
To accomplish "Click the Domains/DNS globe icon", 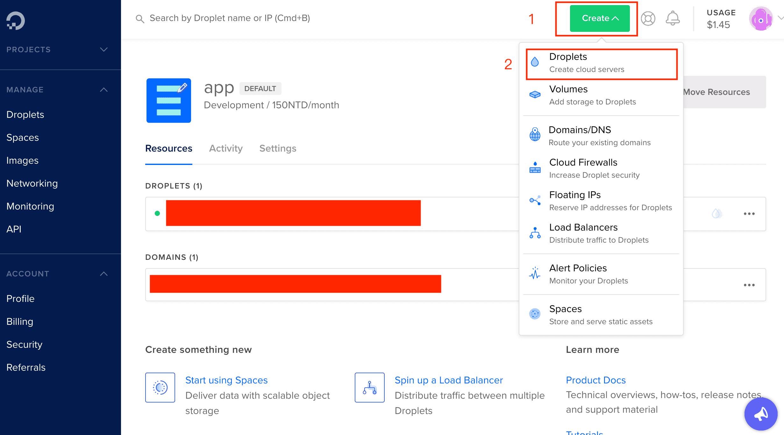I will [535, 134].
